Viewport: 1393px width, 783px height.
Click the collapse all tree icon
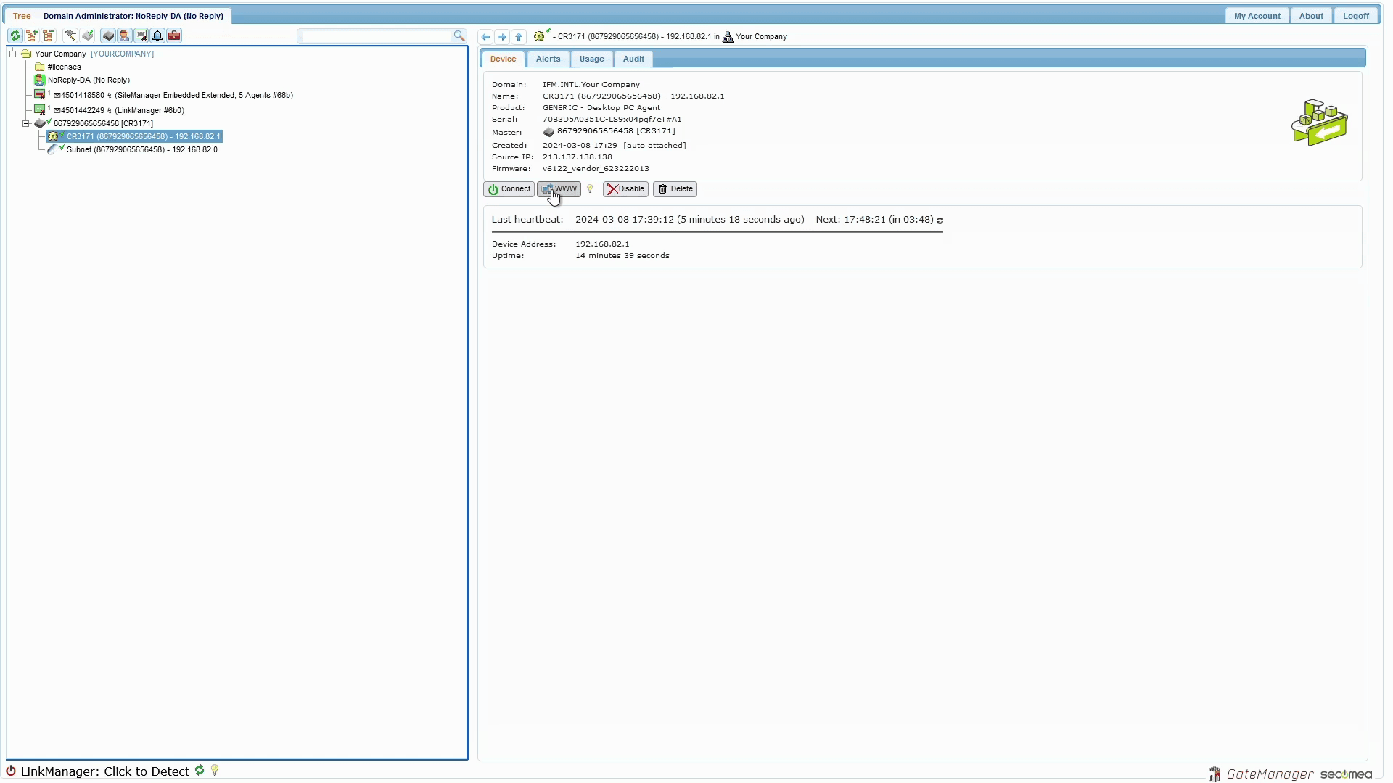pos(49,36)
